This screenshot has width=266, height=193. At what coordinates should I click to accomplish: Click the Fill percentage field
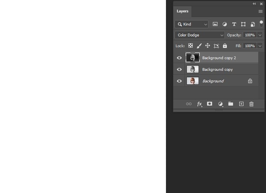click(250, 46)
